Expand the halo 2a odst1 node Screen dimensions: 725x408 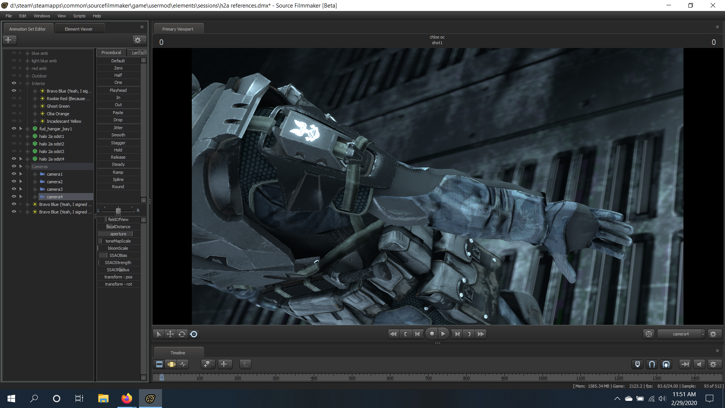tap(27, 136)
